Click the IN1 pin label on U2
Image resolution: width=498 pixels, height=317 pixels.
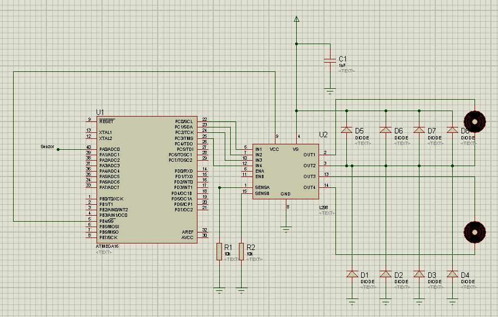pos(259,149)
